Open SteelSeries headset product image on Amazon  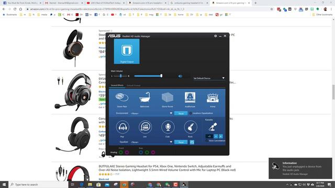tap(74, 48)
